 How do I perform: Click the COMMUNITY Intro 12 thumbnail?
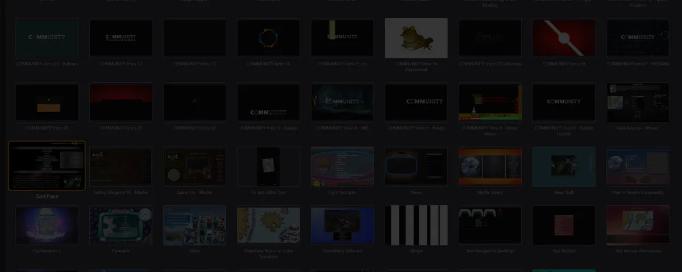pyautogui.click(x=121, y=38)
